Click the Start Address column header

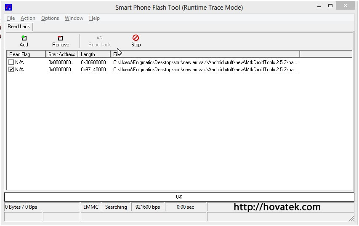pos(62,54)
